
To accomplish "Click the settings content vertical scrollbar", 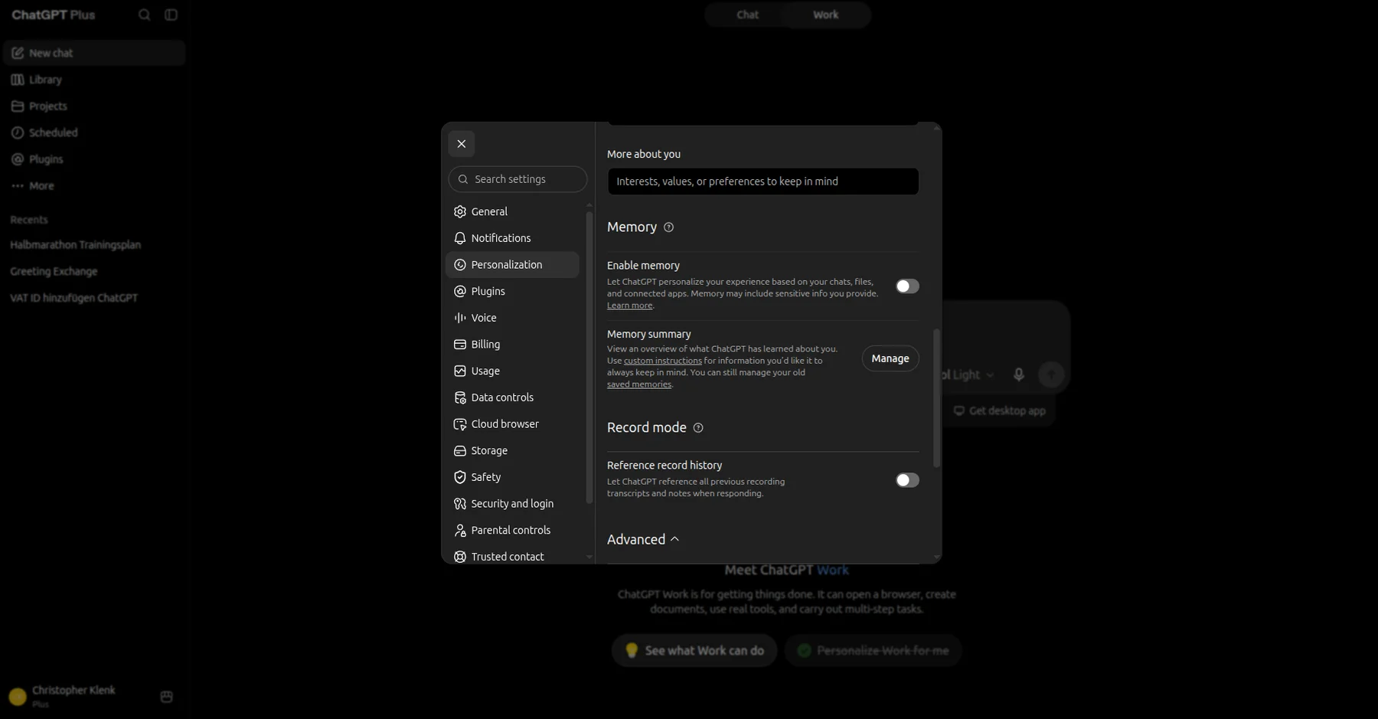I will click(x=936, y=398).
